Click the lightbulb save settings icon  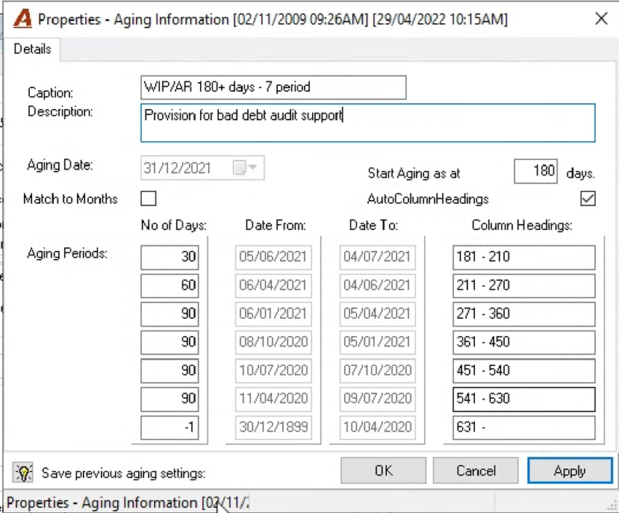[x=23, y=473]
